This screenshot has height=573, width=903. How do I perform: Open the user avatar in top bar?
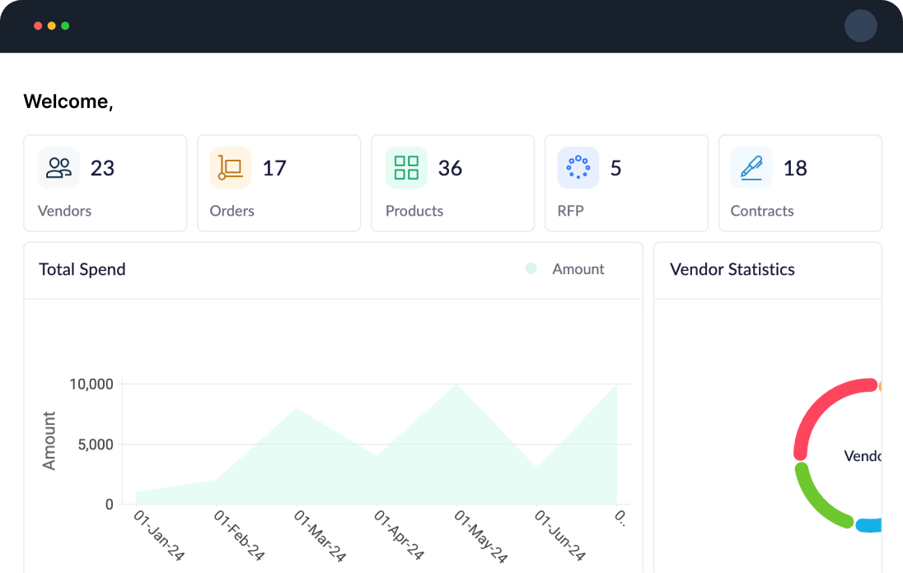click(860, 26)
